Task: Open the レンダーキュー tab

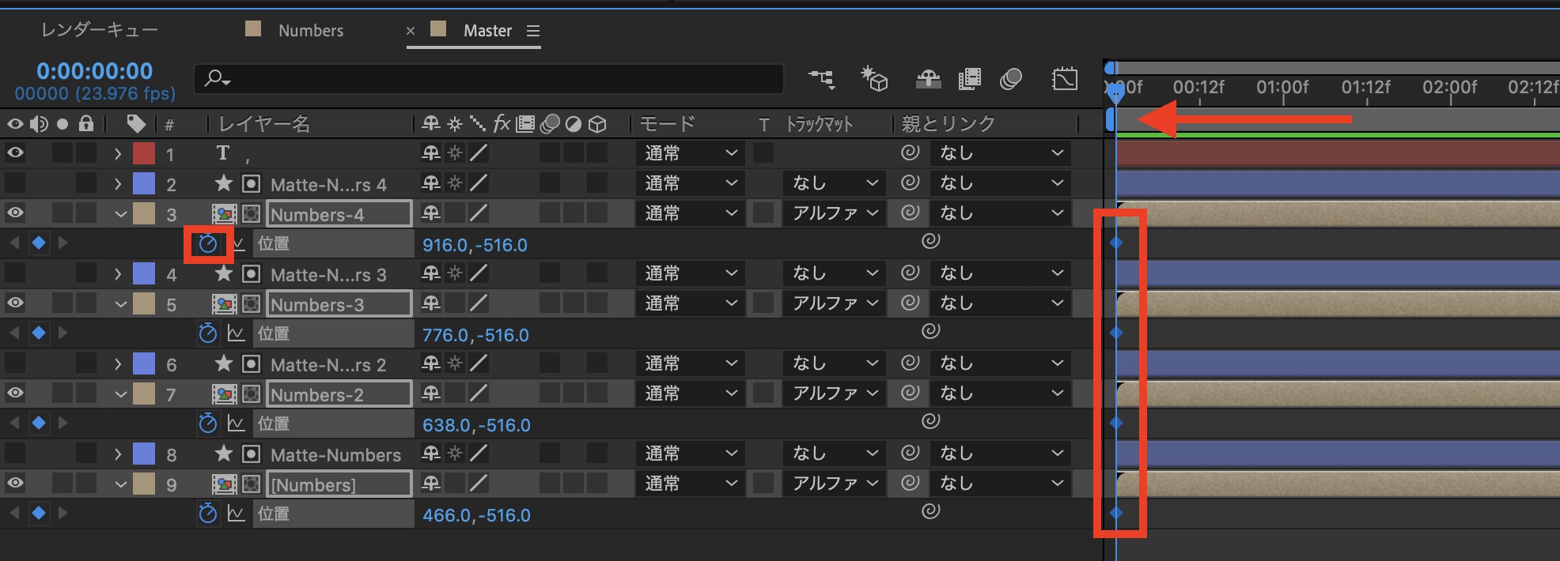Action: pos(99,31)
